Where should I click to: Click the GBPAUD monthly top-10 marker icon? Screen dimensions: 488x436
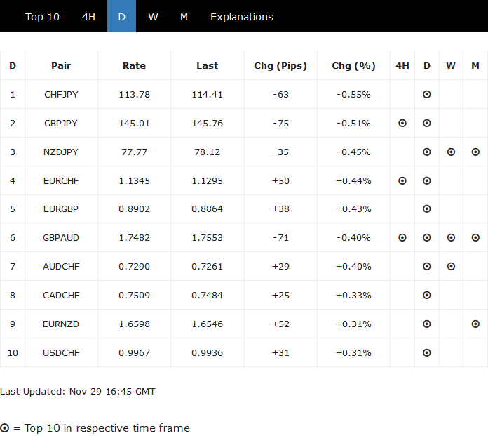coord(475,238)
